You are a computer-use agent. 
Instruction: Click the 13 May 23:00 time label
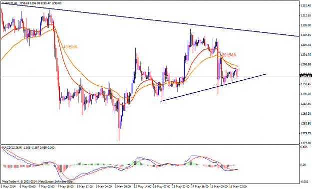coord(180,187)
